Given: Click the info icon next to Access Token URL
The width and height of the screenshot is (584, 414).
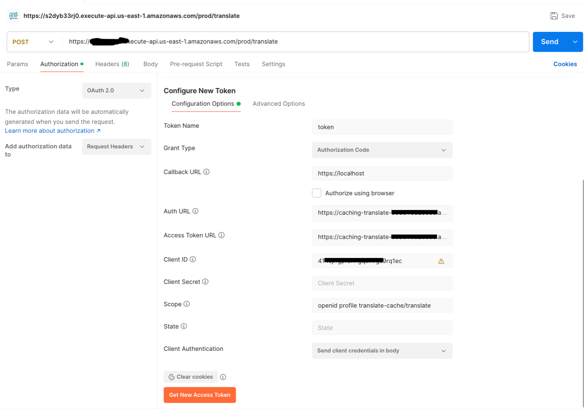Looking at the screenshot, I should (x=222, y=235).
